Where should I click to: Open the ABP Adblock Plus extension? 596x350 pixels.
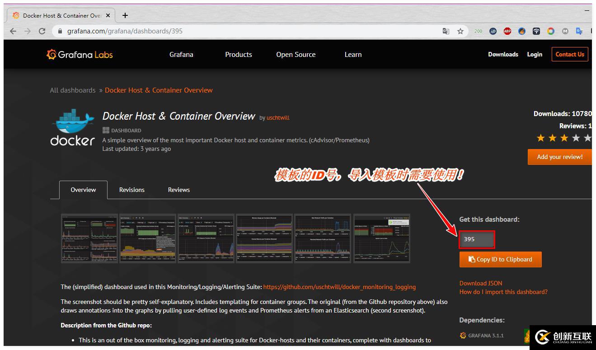(507, 31)
